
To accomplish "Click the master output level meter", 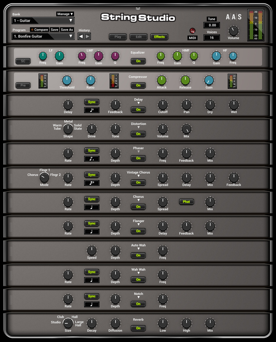I will pos(256,25).
